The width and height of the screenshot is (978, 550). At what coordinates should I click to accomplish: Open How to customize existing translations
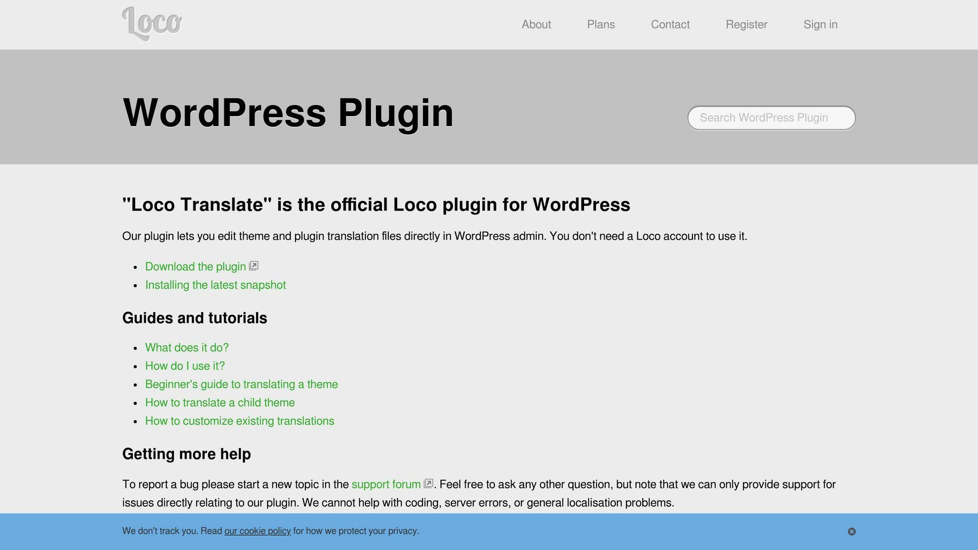coord(239,421)
